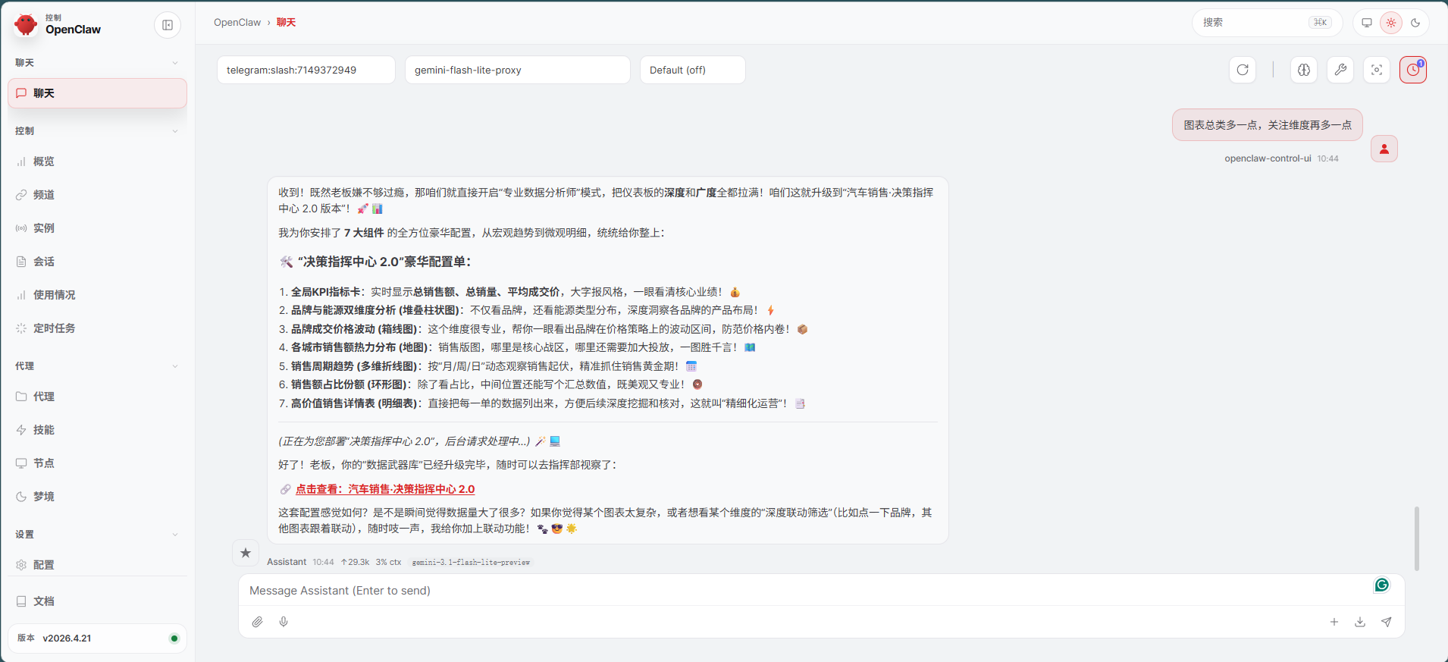Collapse the sidebar with the panel icon
Screen dimensions: 1448x662
click(x=168, y=25)
